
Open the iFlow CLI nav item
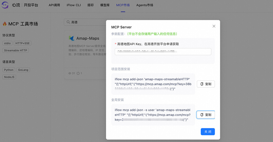point(74,5)
